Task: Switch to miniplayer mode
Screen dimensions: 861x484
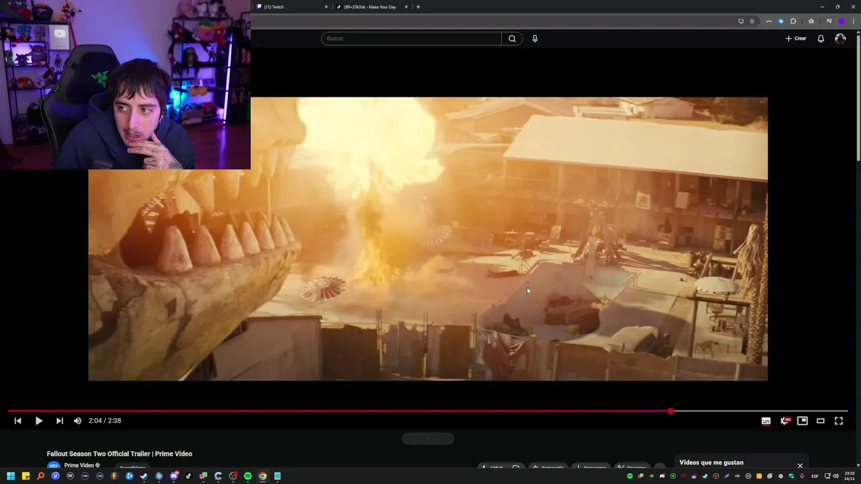Action: pyautogui.click(x=802, y=421)
